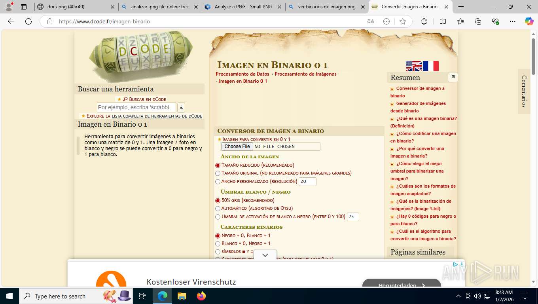Image resolution: width=538 pixels, height=304 pixels.
Task: Open a new tab with plus button
Action: [461, 7]
